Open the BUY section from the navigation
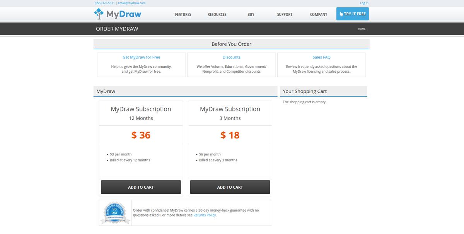464x234 pixels. 251,14
